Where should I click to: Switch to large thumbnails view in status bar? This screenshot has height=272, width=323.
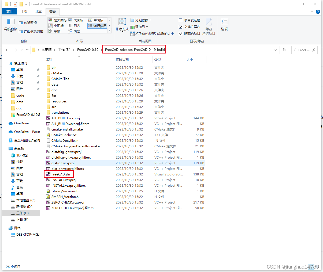(317, 267)
